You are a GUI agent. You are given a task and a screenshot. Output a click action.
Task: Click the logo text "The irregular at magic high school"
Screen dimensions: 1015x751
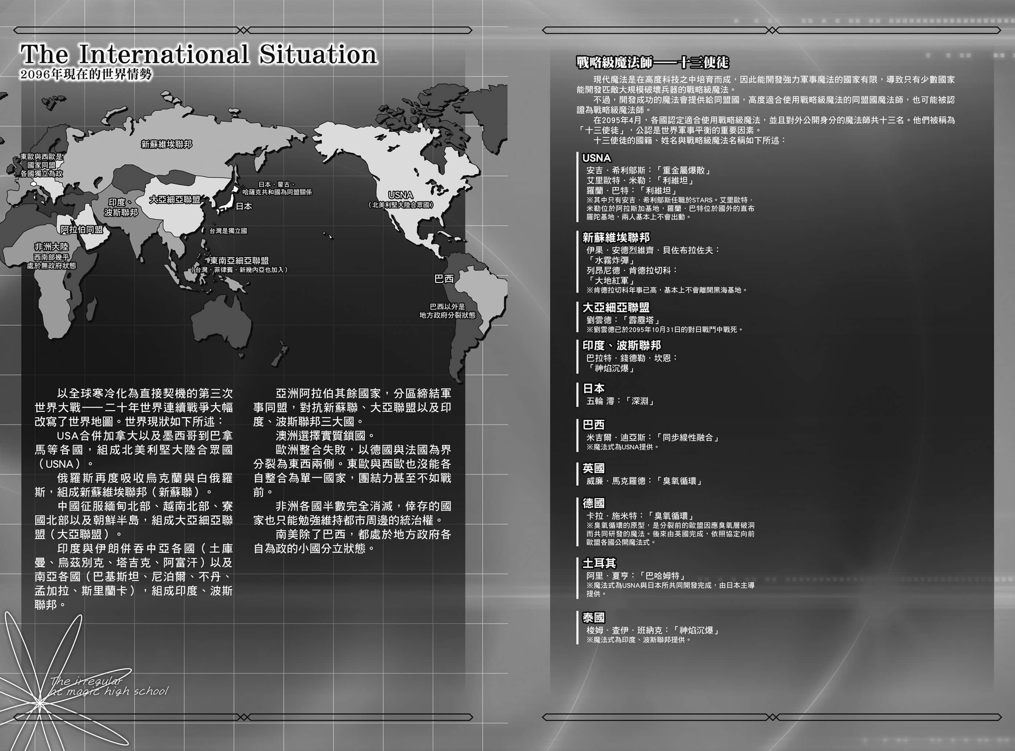[109, 686]
